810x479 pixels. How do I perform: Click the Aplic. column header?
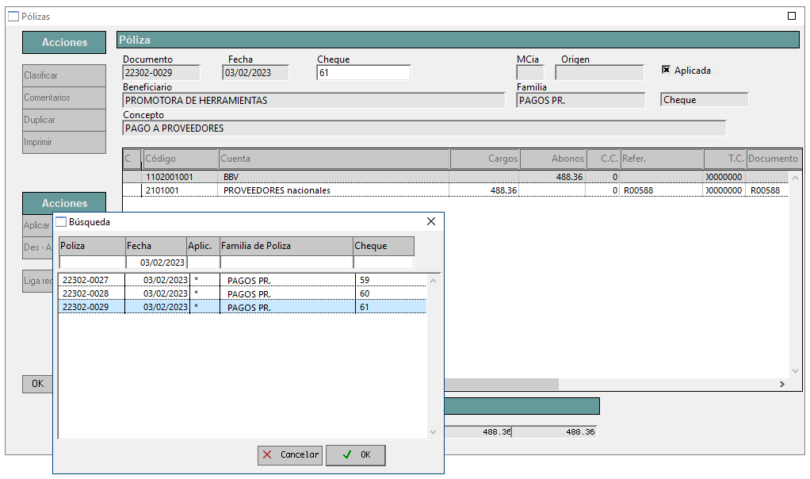[x=203, y=246]
